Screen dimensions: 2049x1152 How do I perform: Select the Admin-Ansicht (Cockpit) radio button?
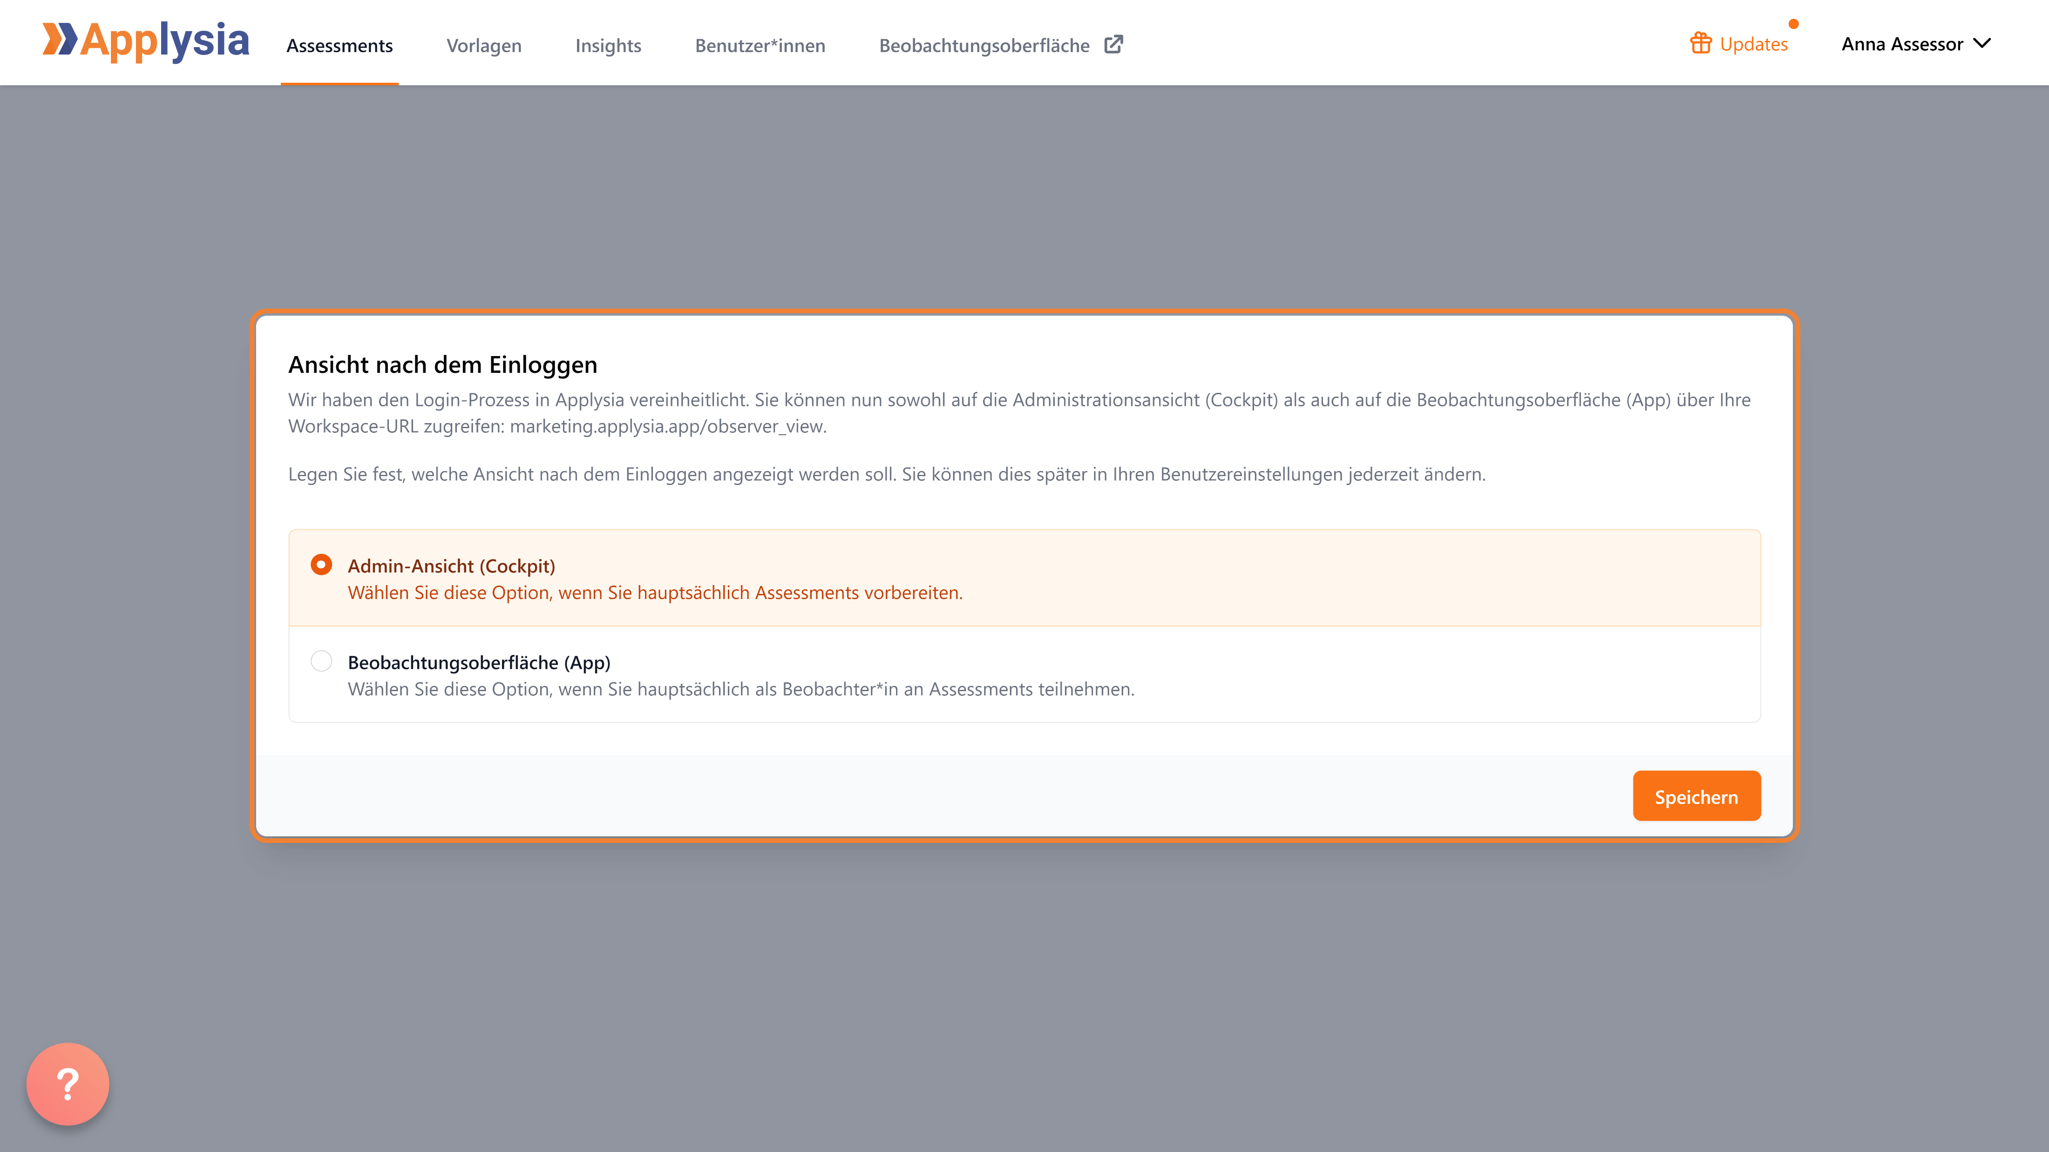[x=321, y=565]
